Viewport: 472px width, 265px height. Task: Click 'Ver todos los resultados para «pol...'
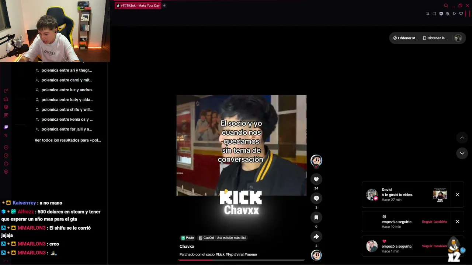pos(68,140)
